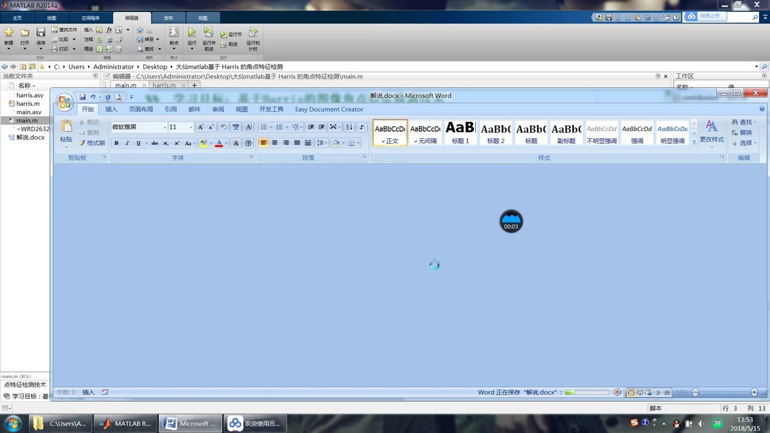Click Word help question mark icon
770x433 pixels.
(x=762, y=109)
